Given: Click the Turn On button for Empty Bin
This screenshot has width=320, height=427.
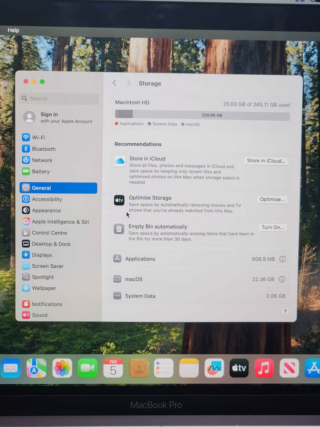Looking at the screenshot, I should pos(272,227).
